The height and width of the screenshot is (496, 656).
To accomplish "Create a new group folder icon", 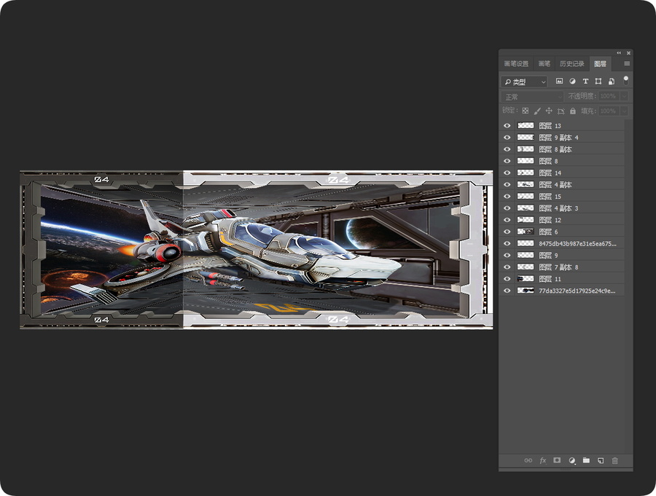I will 586,460.
